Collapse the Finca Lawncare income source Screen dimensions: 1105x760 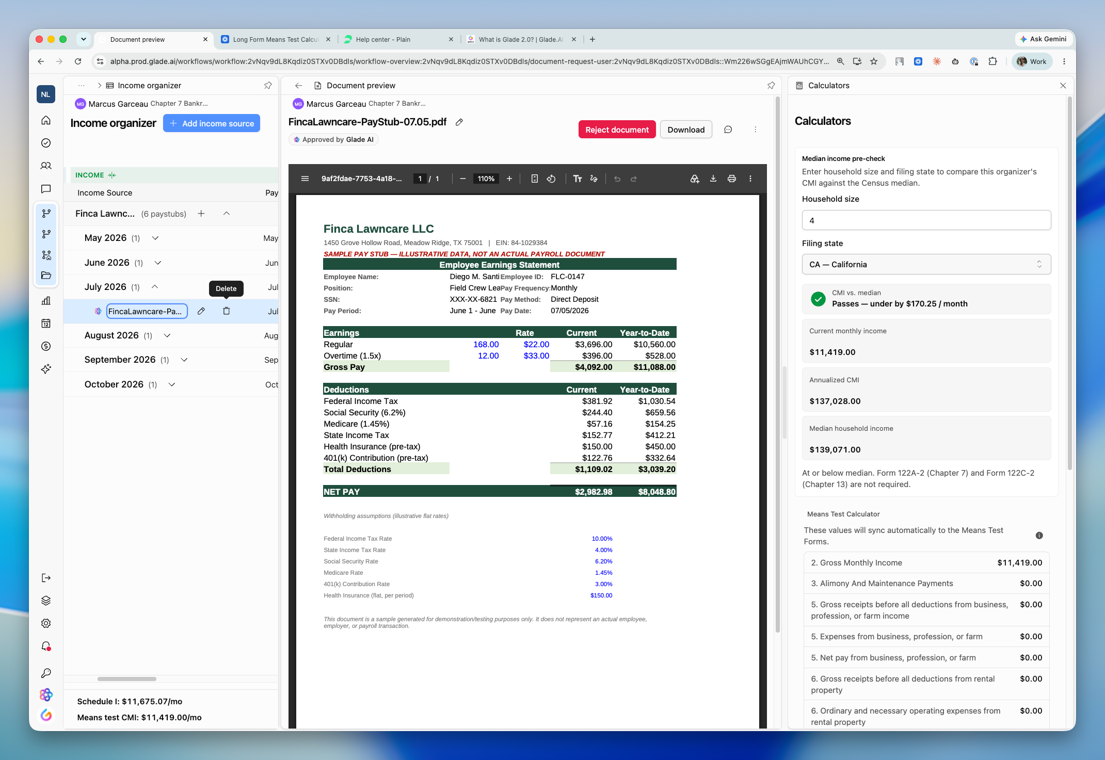click(x=227, y=214)
